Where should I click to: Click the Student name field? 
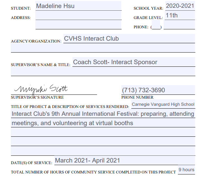78,6
